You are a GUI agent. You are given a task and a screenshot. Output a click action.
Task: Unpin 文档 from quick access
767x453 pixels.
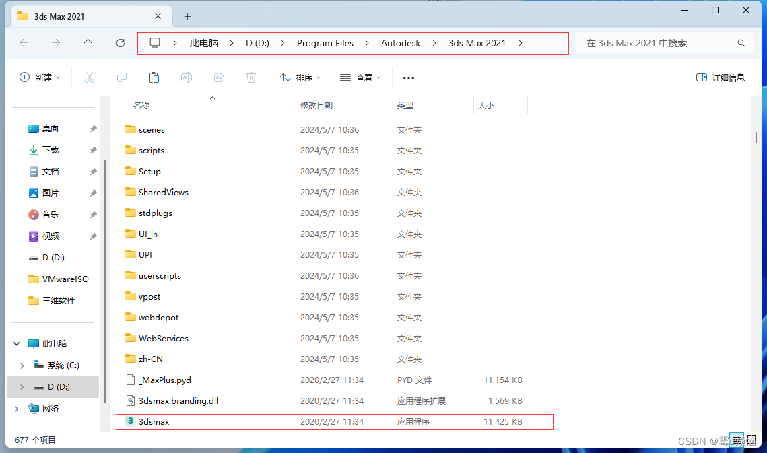click(x=93, y=172)
